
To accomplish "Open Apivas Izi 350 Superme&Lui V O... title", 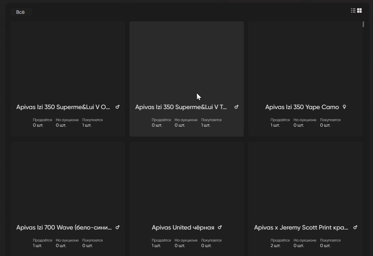I will (x=63, y=107).
